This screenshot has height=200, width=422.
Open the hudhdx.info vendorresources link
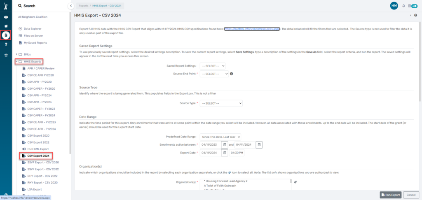252,28
